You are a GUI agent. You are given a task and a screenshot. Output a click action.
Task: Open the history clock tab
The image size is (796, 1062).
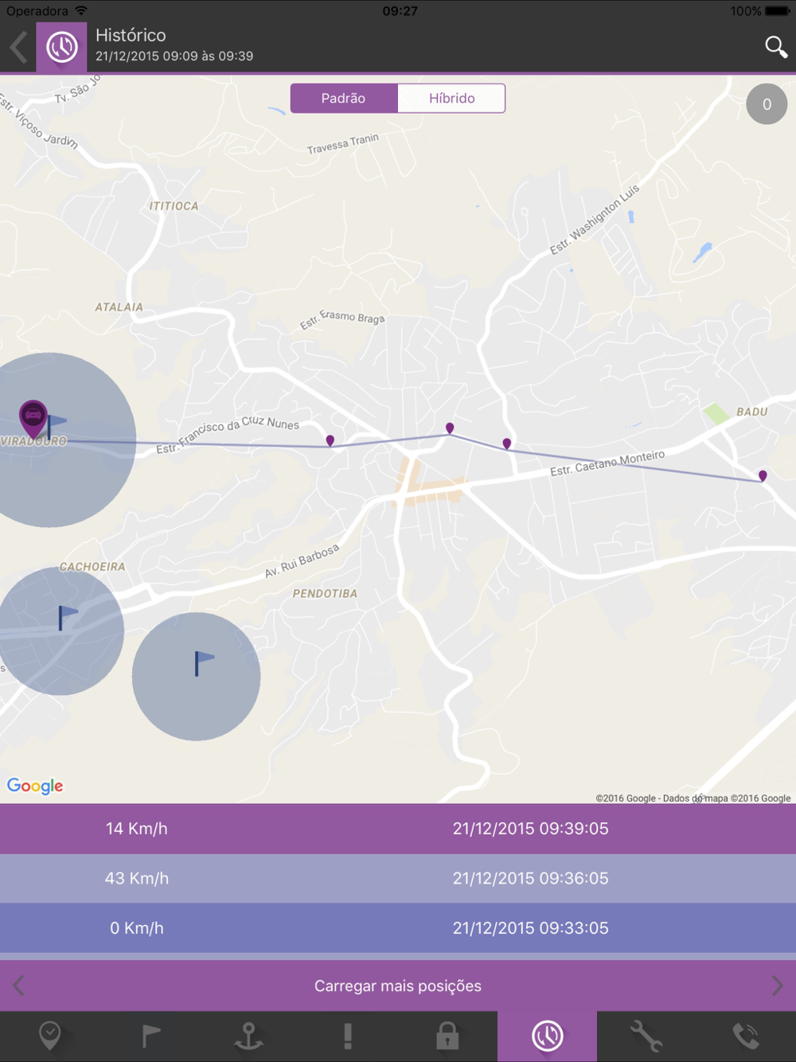[x=548, y=1037]
